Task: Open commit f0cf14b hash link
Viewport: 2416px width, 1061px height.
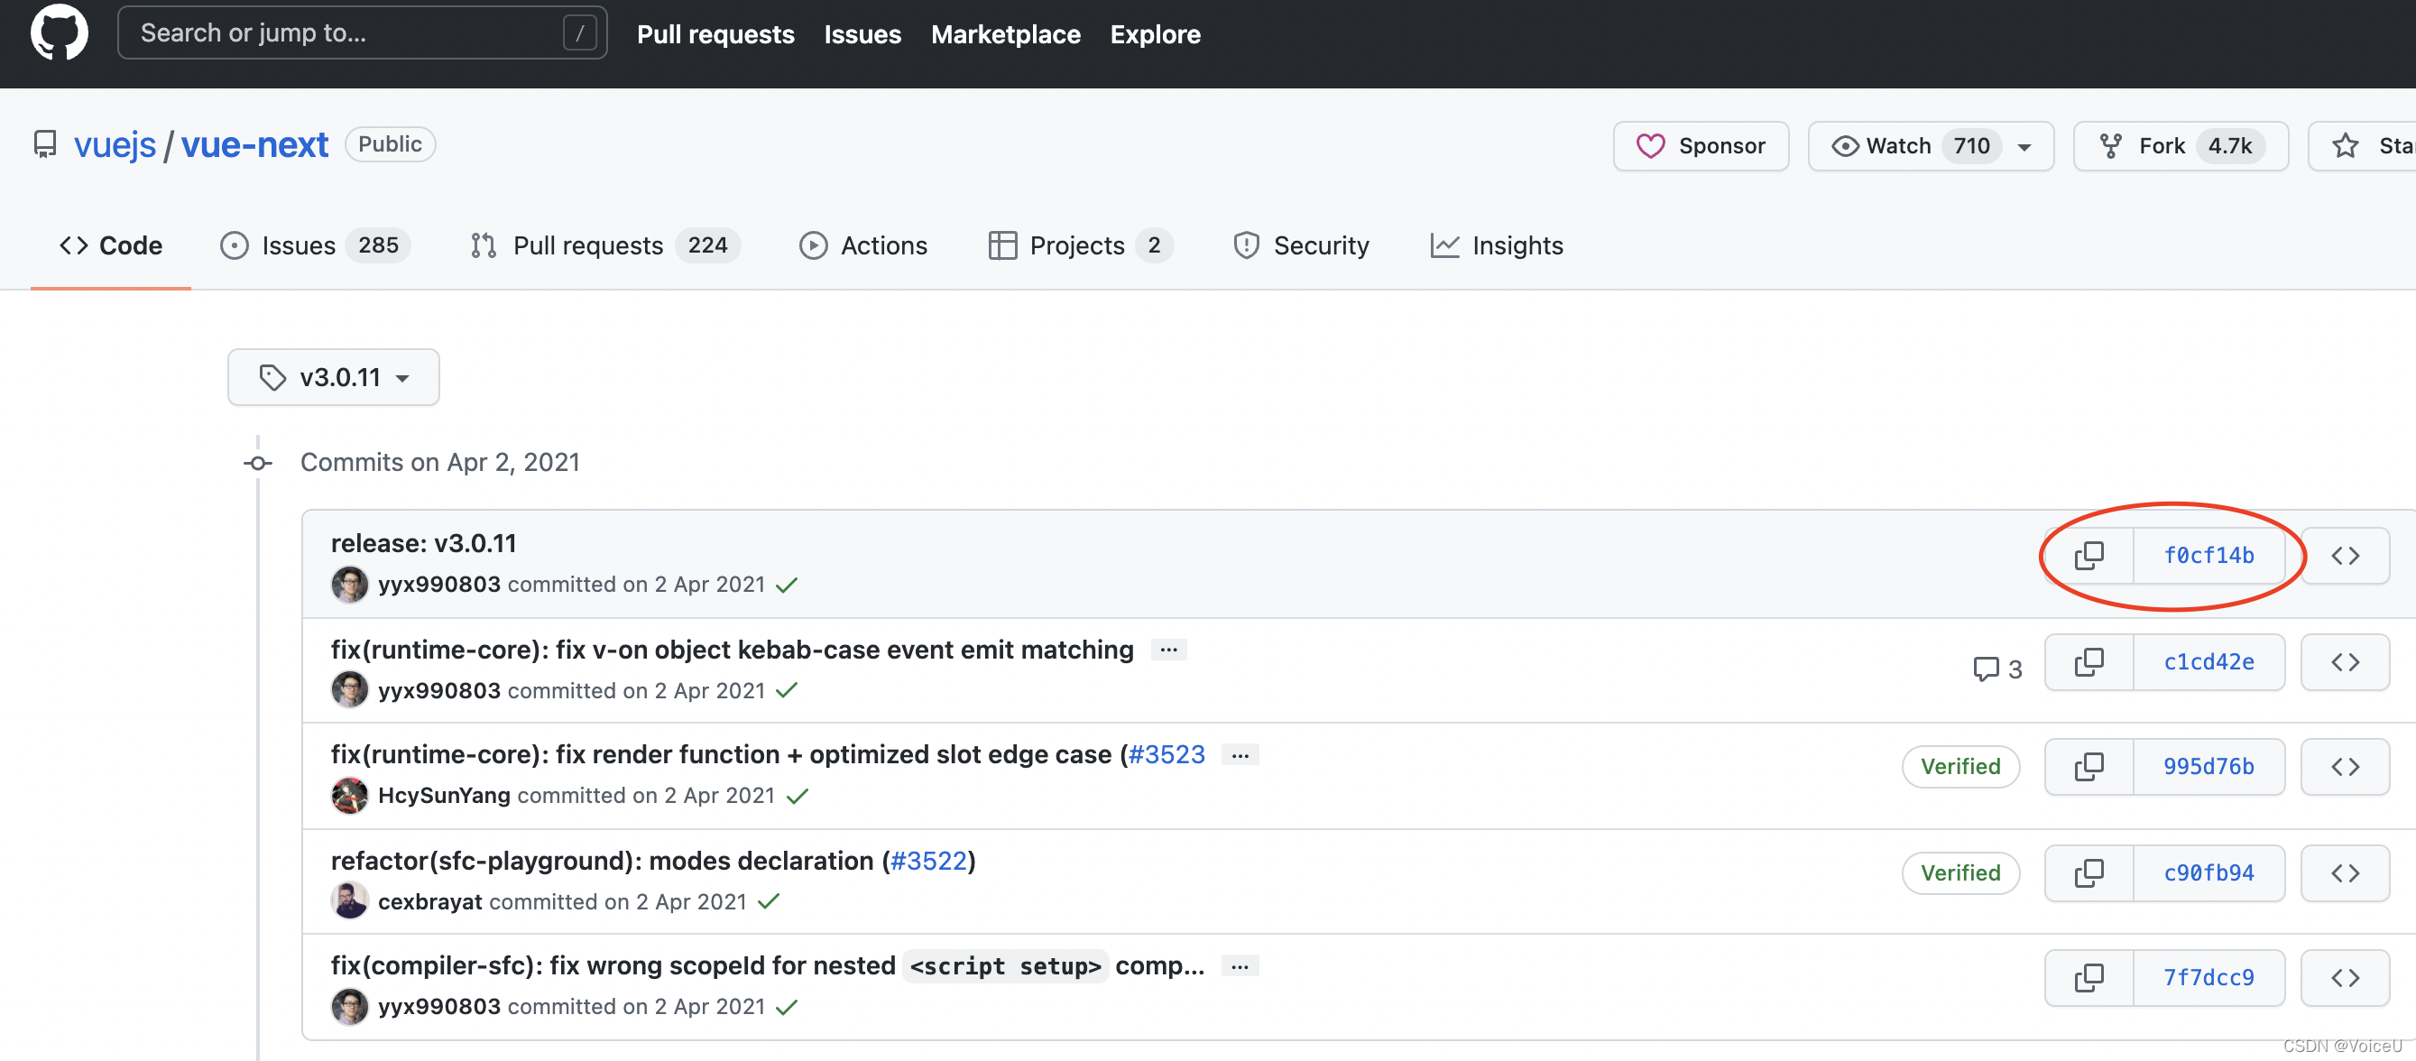Action: coord(2209,556)
